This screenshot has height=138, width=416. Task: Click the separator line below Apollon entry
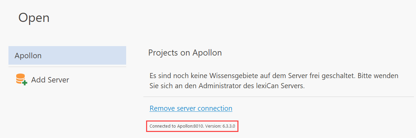point(67,67)
